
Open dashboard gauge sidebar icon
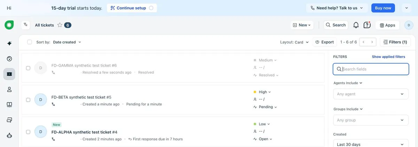[9, 59]
